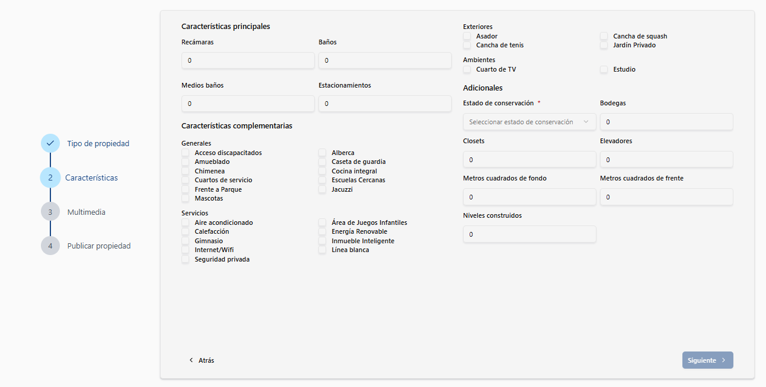Click the step 3 Multimedia circle
The width and height of the screenshot is (766, 387).
tap(50, 212)
